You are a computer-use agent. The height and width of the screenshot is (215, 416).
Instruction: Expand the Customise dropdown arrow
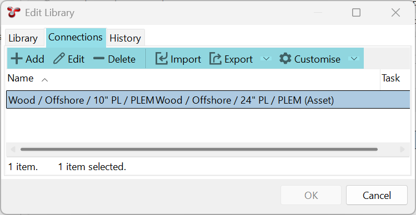(354, 59)
